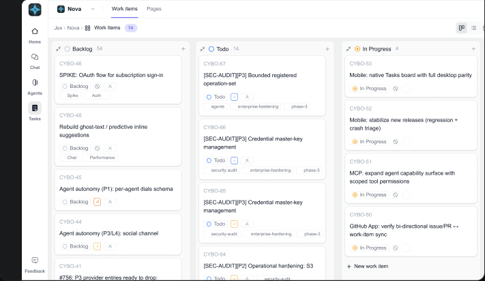Screen dimensions: 485x281
Task: Set priority icon on CYBO-46 card
Action: (97, 86)
